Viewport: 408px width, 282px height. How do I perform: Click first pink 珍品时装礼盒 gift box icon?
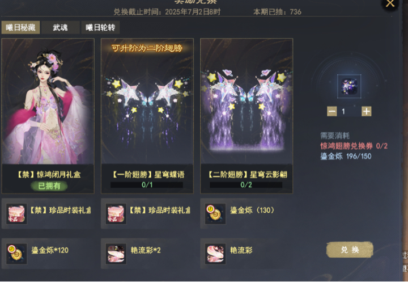[x=16, y=214]
